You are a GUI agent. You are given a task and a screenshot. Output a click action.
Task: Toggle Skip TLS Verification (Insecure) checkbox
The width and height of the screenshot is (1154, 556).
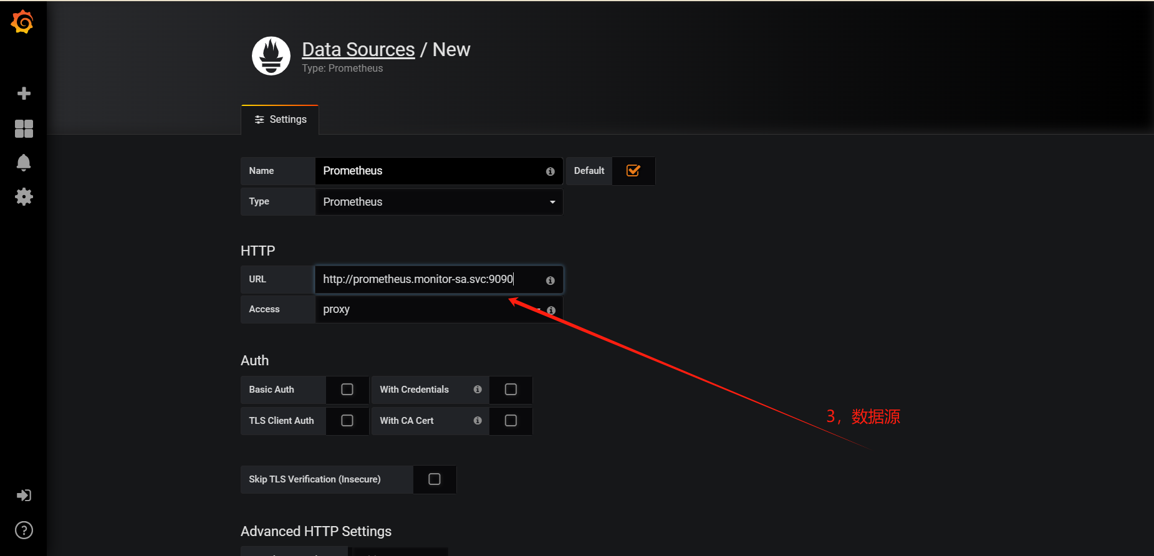[435, 479]
